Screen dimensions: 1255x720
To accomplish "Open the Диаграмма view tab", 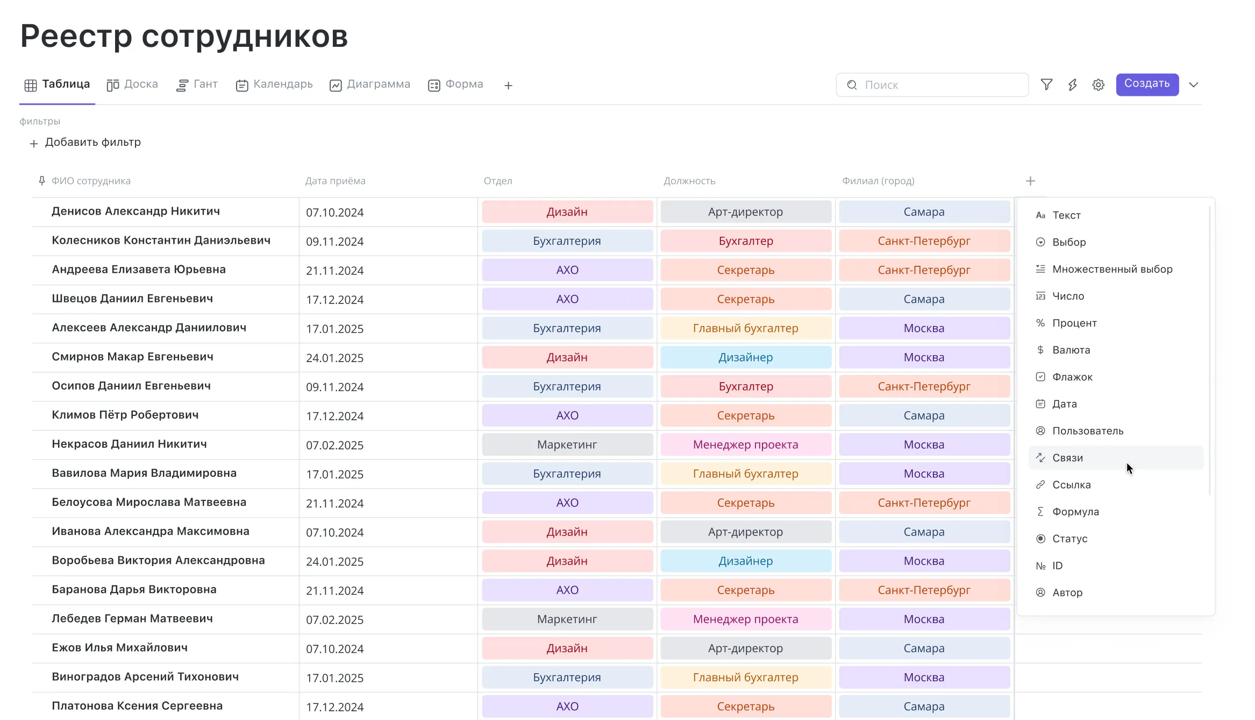I will click(x=370, y=84).
